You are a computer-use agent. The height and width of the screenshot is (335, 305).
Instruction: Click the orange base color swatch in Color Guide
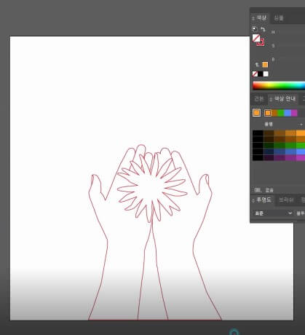point(256,113)
